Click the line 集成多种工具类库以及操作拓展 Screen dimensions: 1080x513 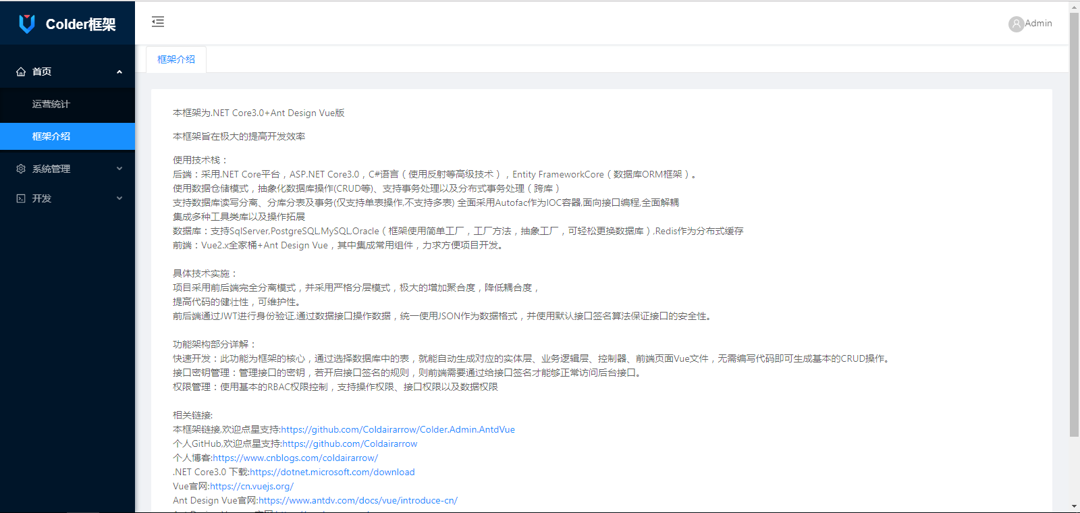pos(239,217)
